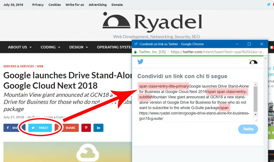The image size is (274, 162).
Task: Go to Write for us
Action: (x=75, y=5)
